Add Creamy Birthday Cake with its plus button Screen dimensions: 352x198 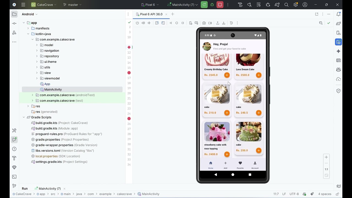click(x=227, y=75)
